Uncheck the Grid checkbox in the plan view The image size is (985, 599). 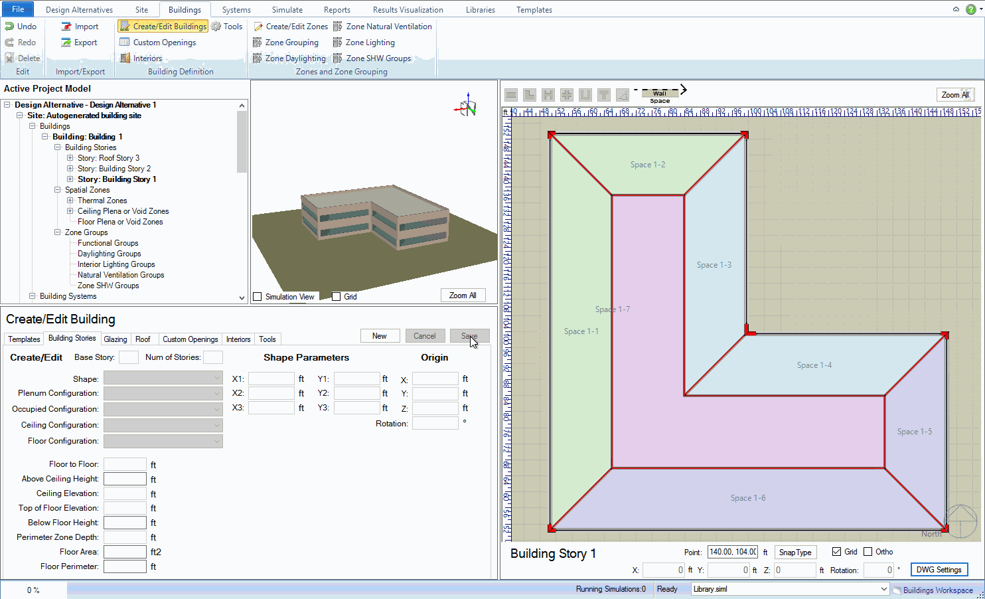coord(836,552)
